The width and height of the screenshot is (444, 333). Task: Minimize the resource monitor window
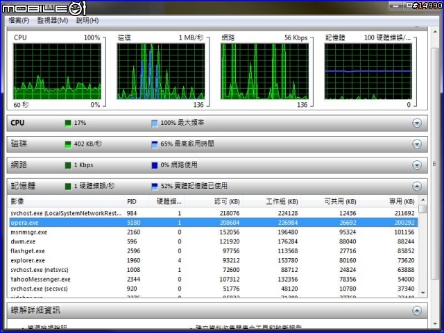tap(395, 6)
